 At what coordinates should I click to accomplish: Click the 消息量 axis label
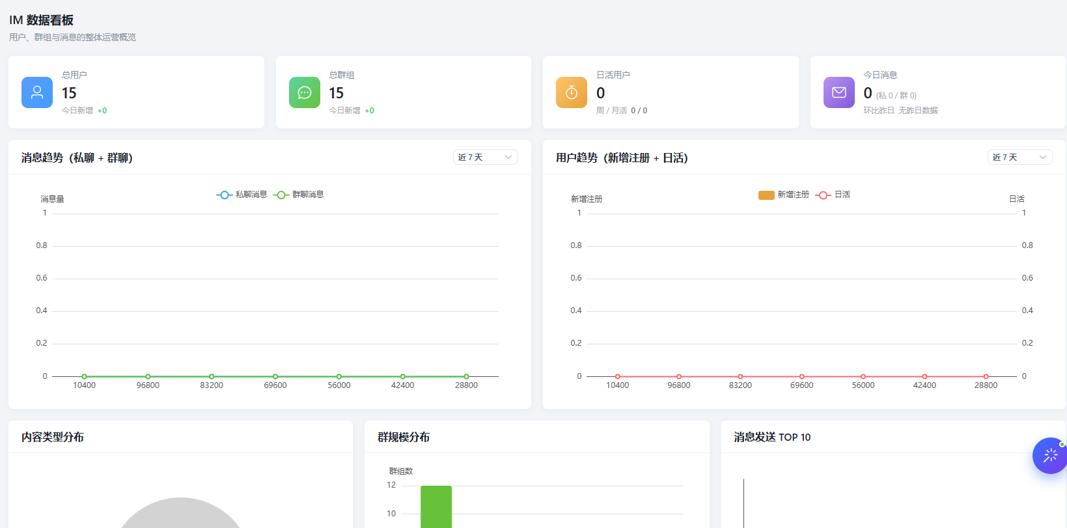click(52, 199)
